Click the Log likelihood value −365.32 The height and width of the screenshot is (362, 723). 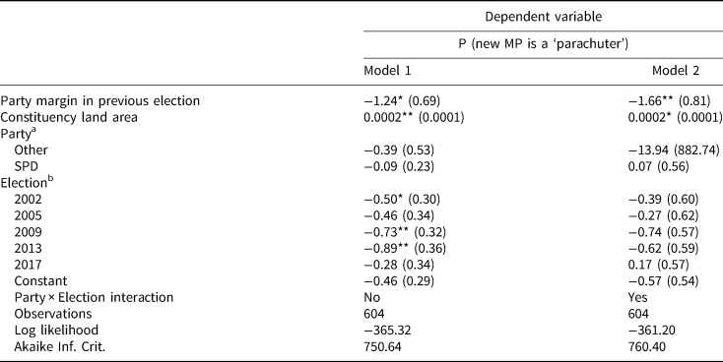click(x=387, y=331)
